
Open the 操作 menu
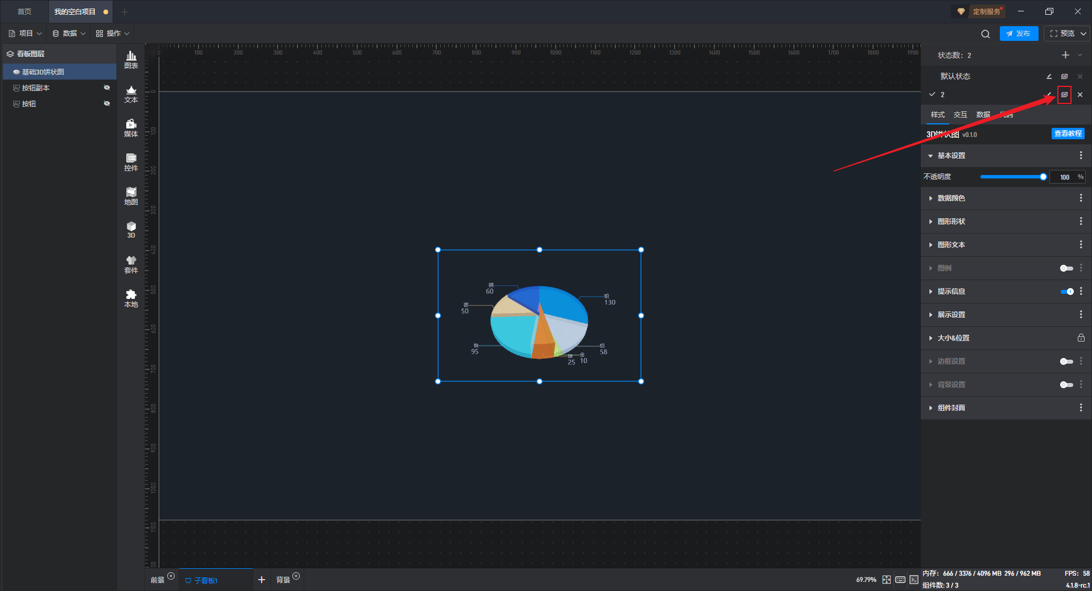point(113,34)
